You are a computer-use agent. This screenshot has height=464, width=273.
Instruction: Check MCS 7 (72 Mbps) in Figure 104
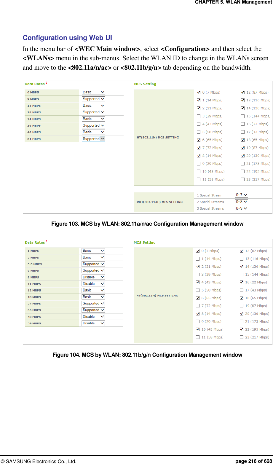pyautogui.click(x=198, y=306)
